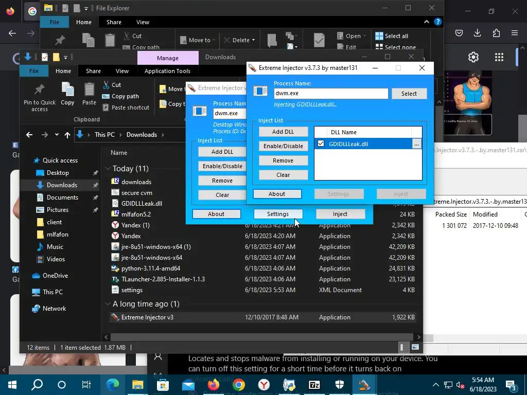
Task: Click the Select process button
Action: pyautogui.click(x=409, y=94)
